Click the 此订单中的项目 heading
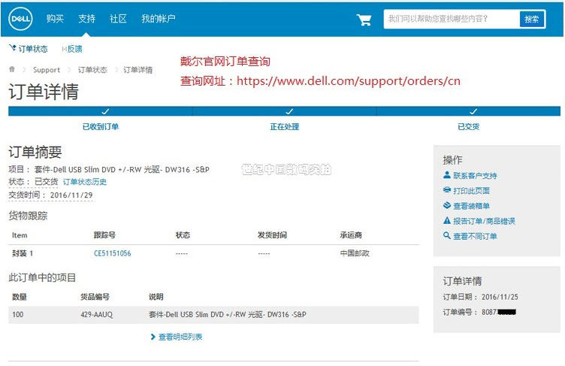Viewport: 565px width, 366px height. tap(43, 277)
